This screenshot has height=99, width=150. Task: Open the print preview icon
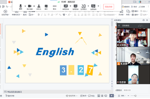click(x=3, y=6)
